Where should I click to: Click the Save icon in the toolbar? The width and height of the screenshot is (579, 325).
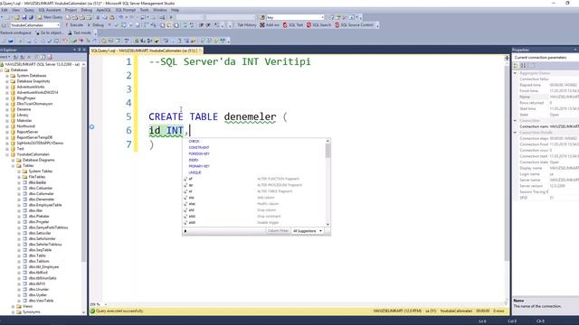point(24,17)
